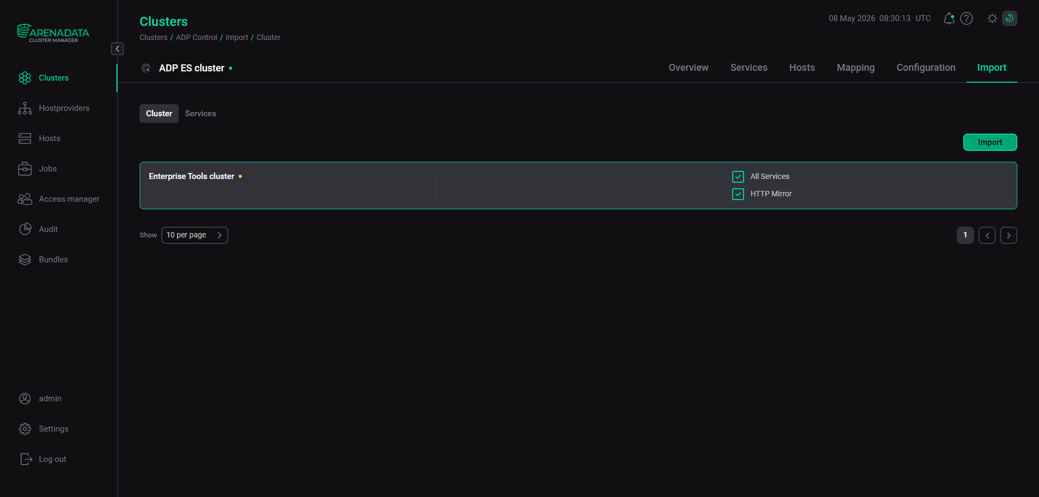The height and width of the screenshot is (497, 1039).
Task: Click the Clusters page heading
Action: click(163, 22)
